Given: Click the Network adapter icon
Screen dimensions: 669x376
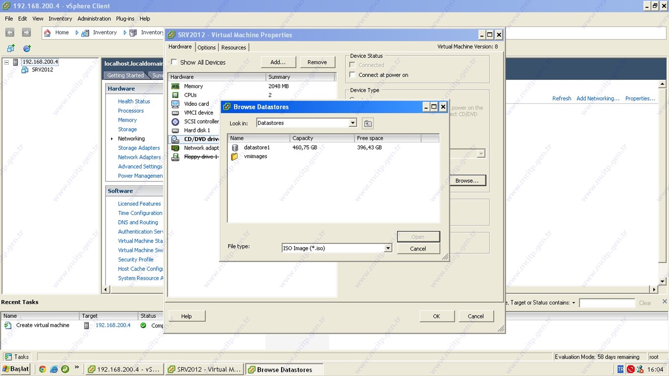Looking at the screenshot, I should click(x=175, y=148).
